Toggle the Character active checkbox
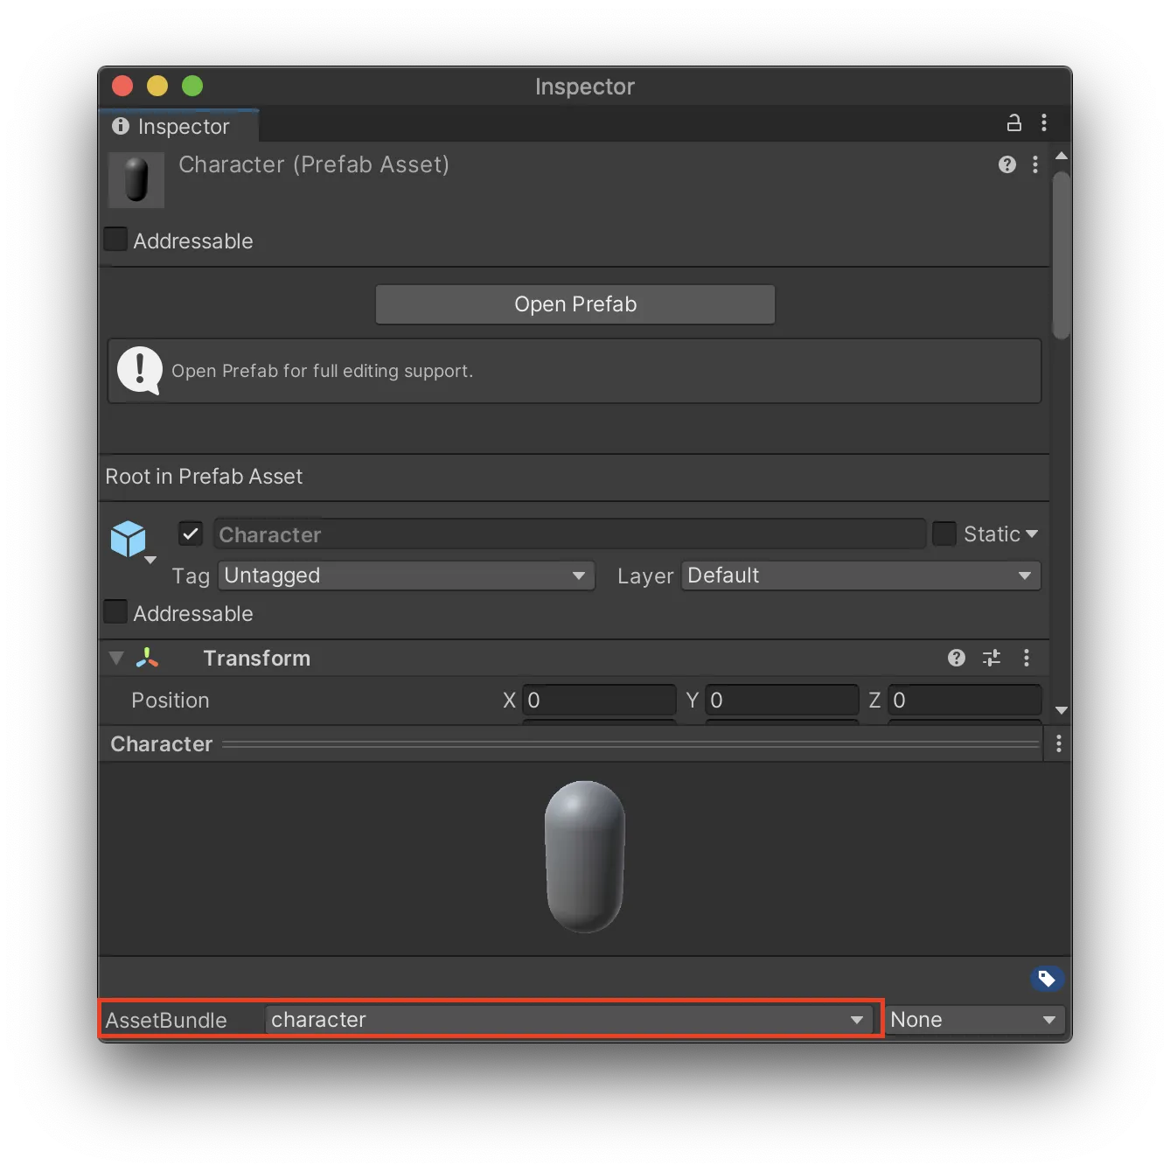This screenshot has height=1172, width=1170. pos(191,534)
